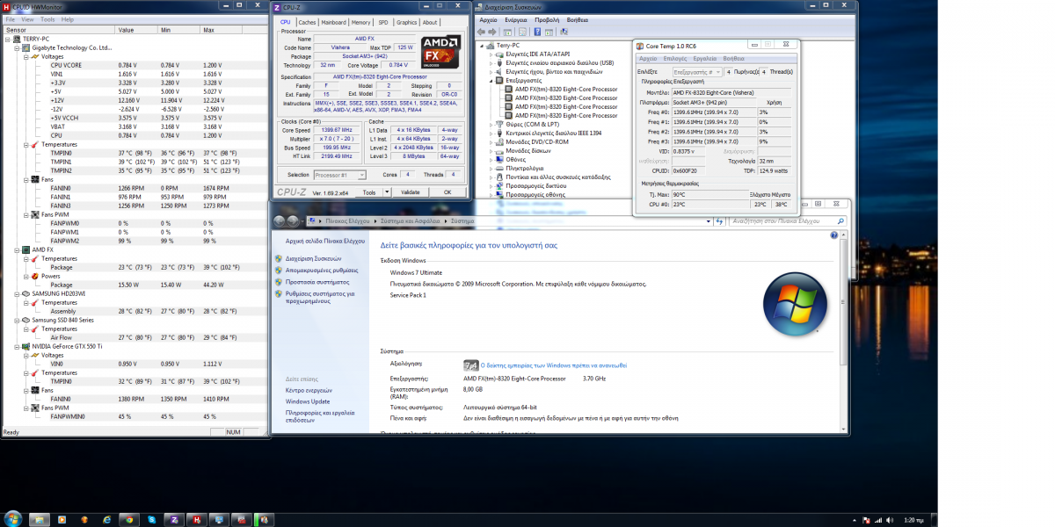Click the SAMSUNG HD203WI drive icon

[x=26, y=293]
